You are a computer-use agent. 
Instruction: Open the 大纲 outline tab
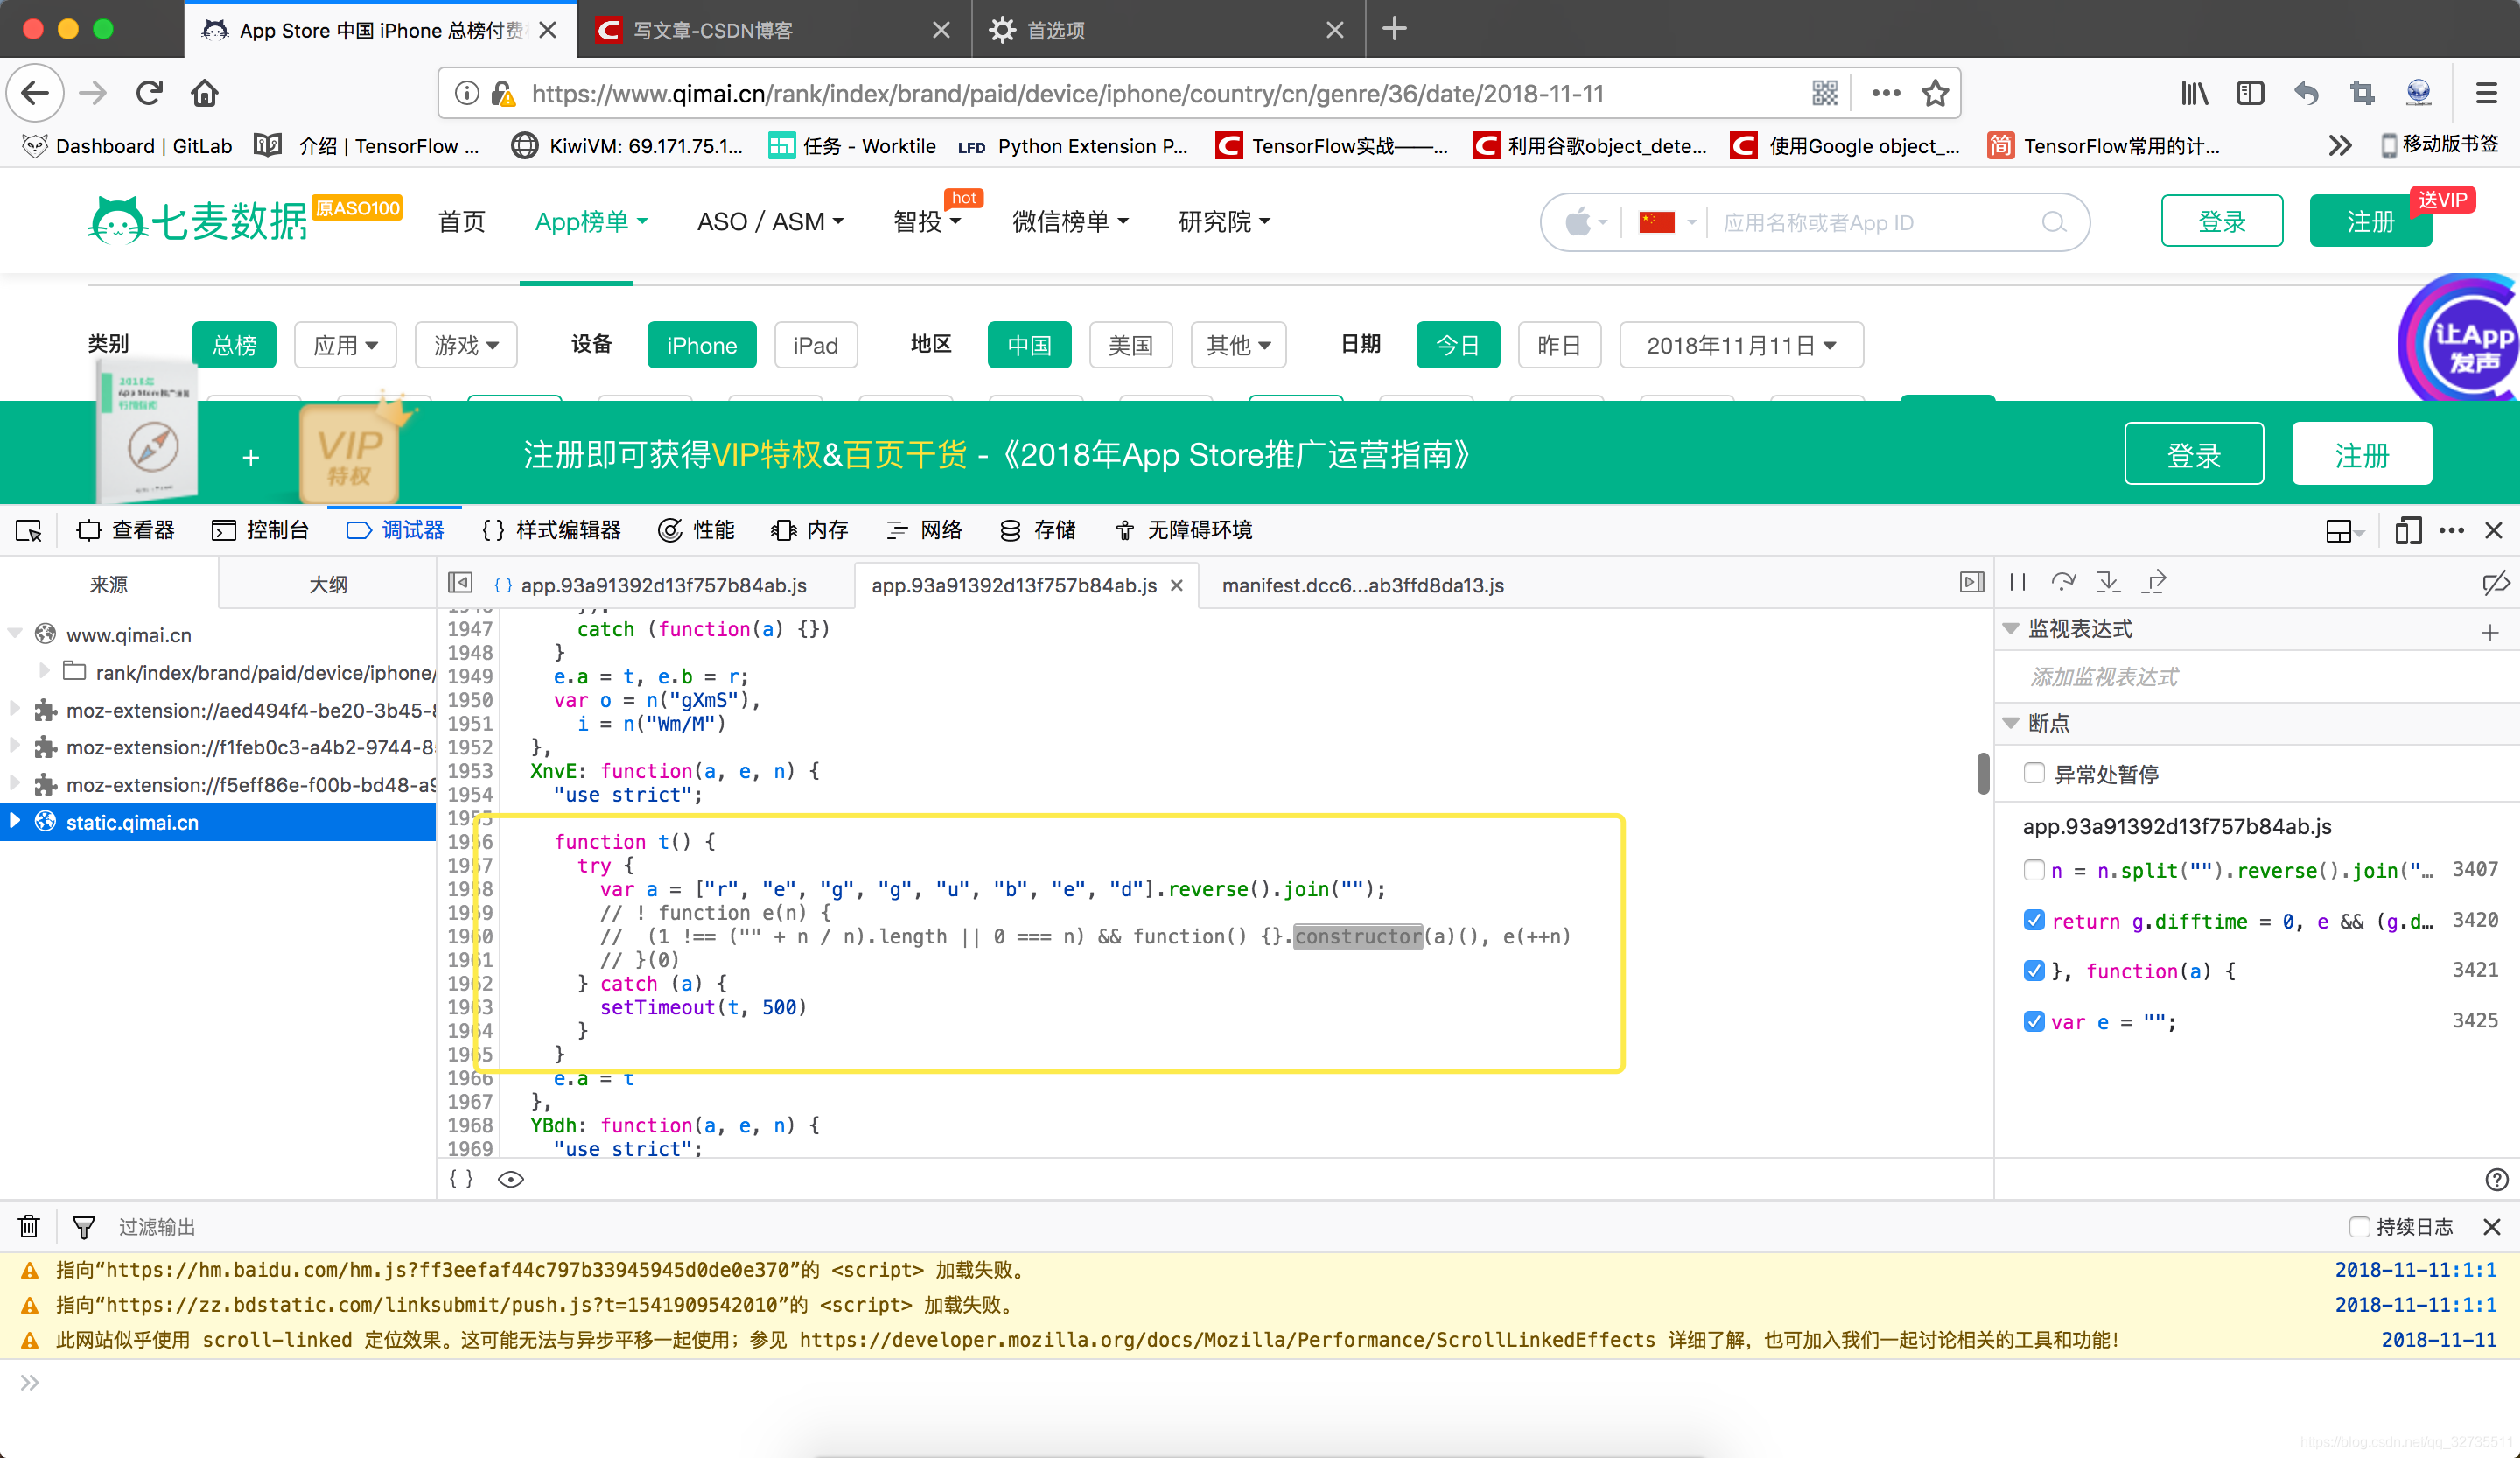point(327,584)
